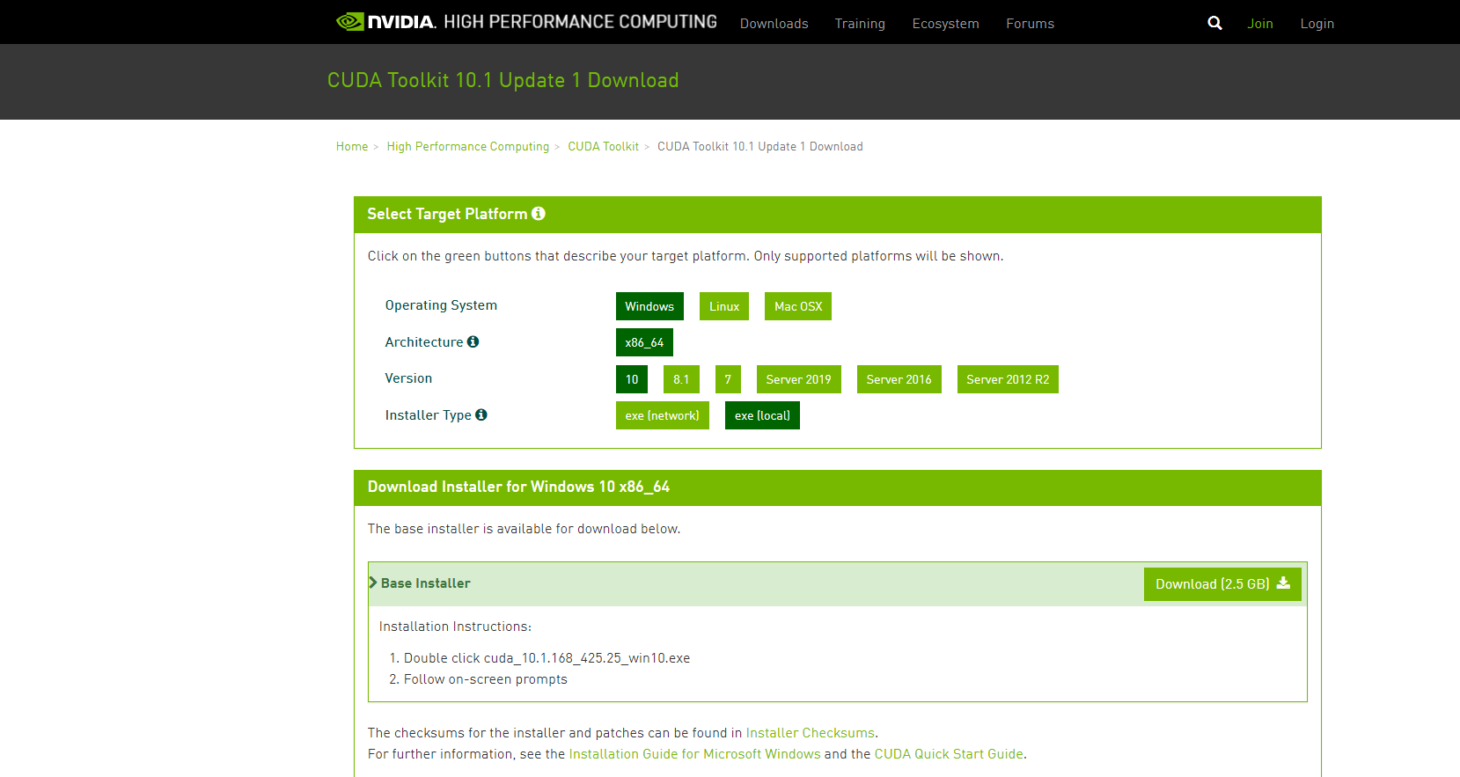Click the Base Installer heading
Image resolution: width=1460 pixels, height=777 pixels.
pyautogui.click(x=426, y=583)
